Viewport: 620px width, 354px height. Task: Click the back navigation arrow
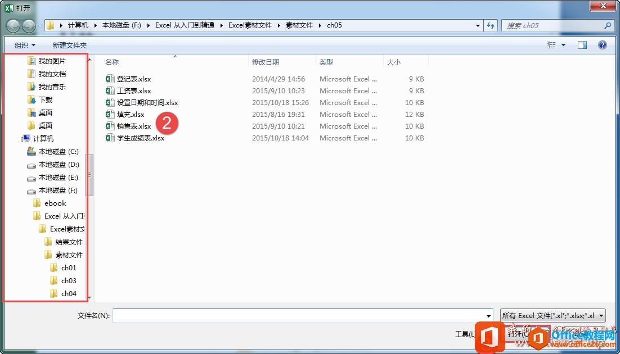tap(13, 26)
